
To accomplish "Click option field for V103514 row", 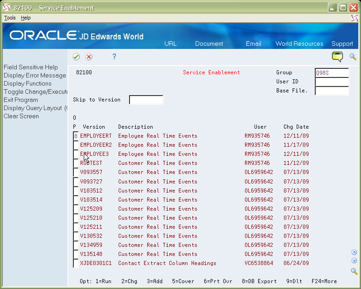I will (x=76, y=200).
